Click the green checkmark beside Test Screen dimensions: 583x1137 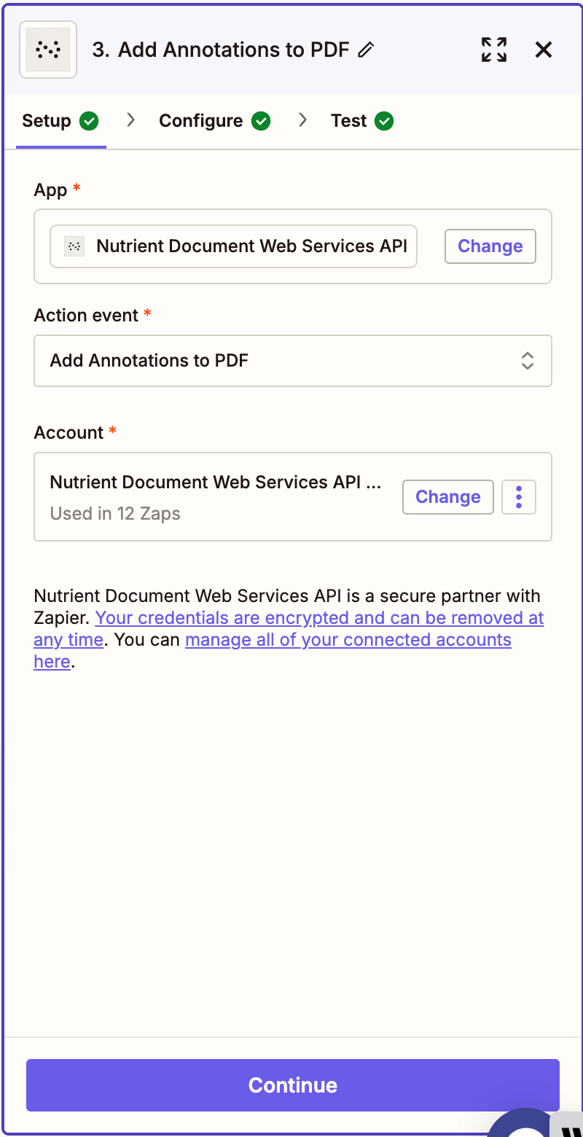385,120
